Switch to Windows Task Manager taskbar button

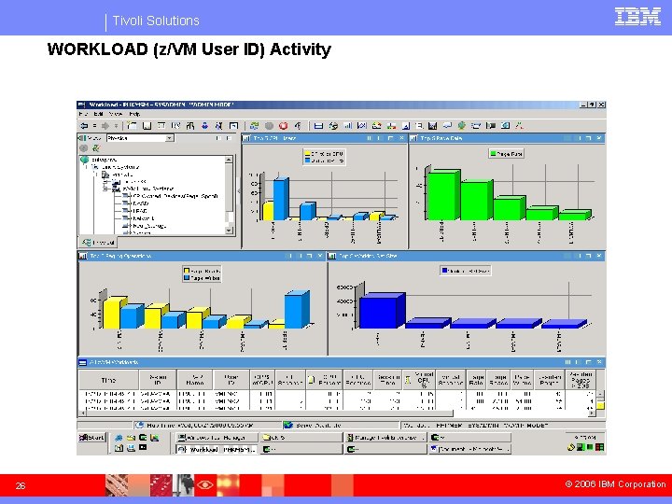pos(217,438)
